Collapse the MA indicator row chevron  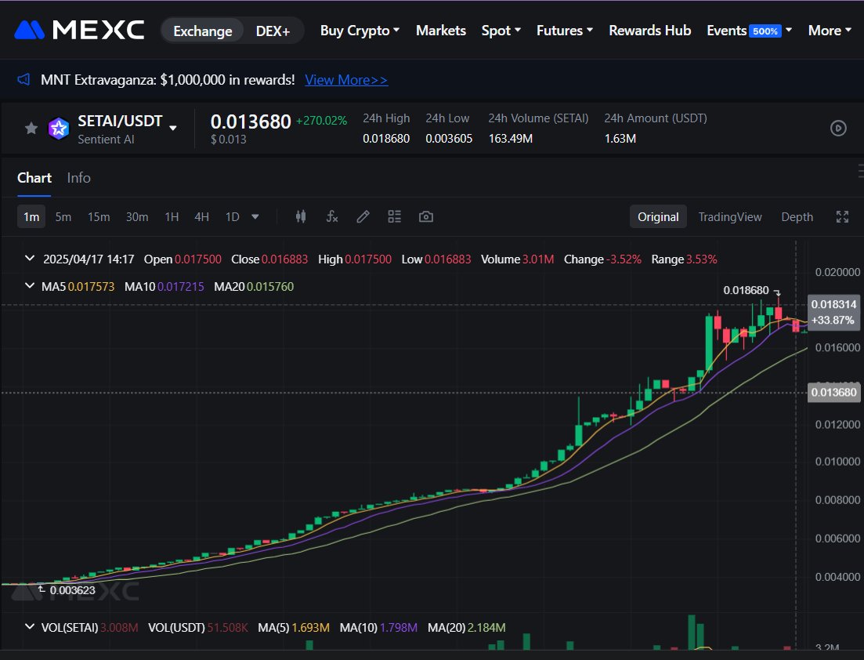30,285
